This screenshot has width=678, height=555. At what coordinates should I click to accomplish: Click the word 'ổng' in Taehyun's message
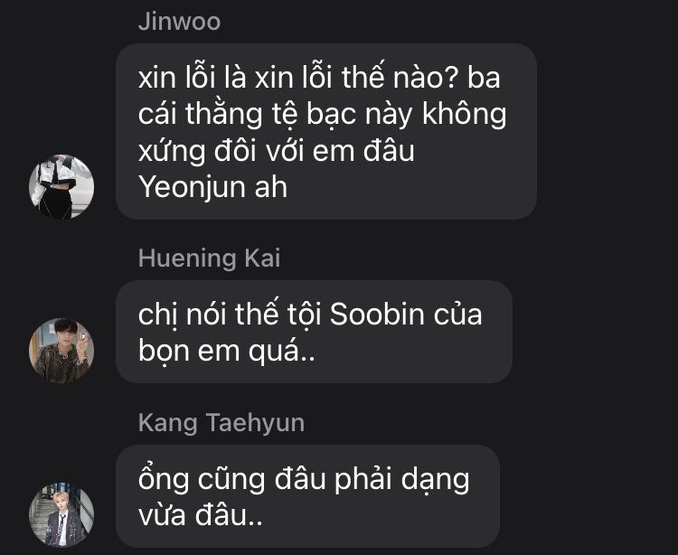(164, 480)
